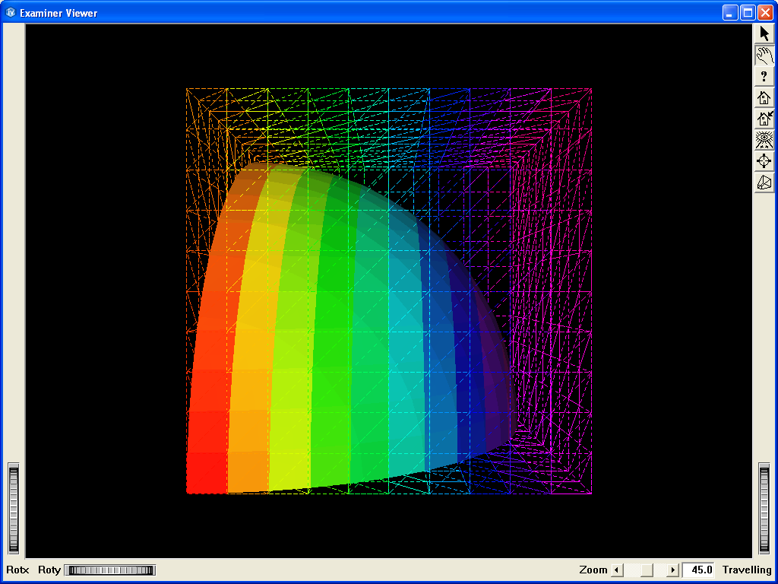Click the zoom value field showing 45.0
The image size is (778, 584).
point(698,569)
